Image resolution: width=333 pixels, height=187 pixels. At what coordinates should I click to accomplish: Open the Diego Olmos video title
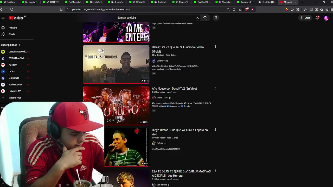click(180, 132)
